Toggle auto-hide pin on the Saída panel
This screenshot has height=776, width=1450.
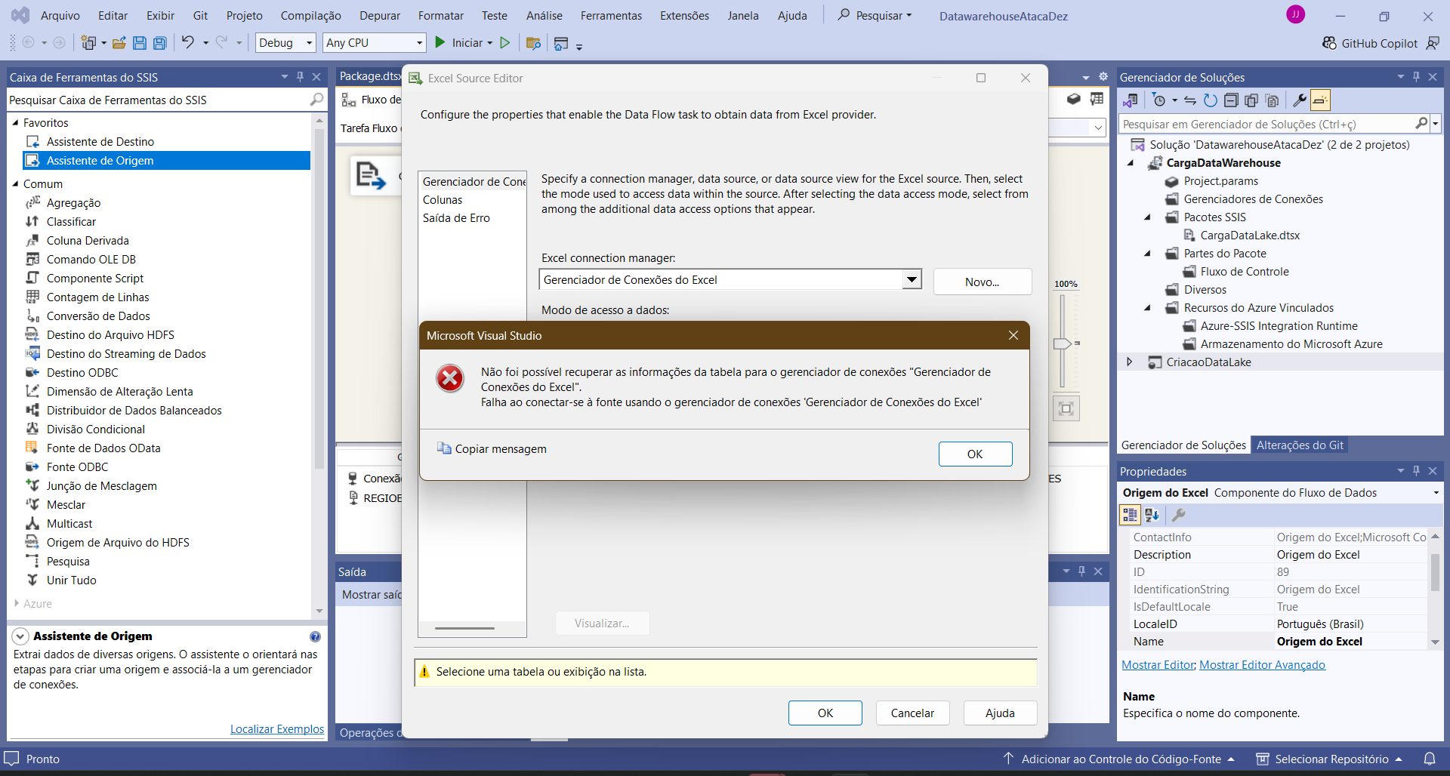1081,571
